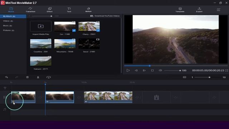
Task: Open the hamburger main menu
Action: 219,10
